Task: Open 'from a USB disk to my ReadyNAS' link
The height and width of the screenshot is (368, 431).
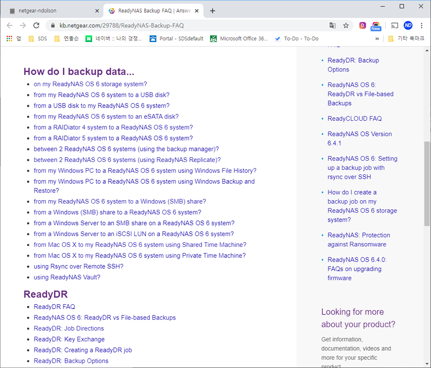Action: pos(101,106)
